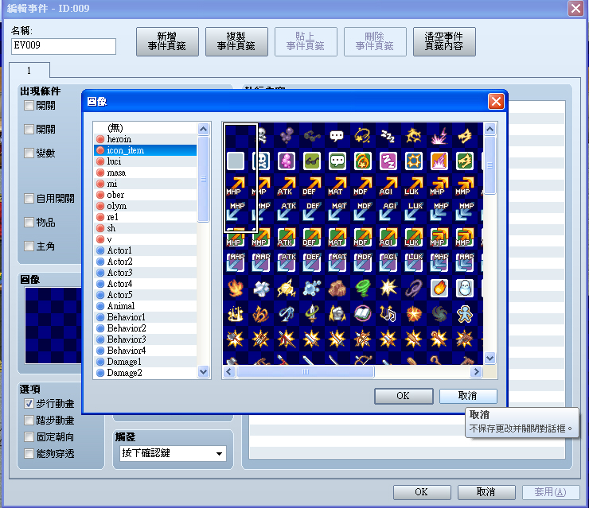Pick the MDF down arrow icon
The width and height of the screenshot is (589, 508).
[x=362, y=212]
